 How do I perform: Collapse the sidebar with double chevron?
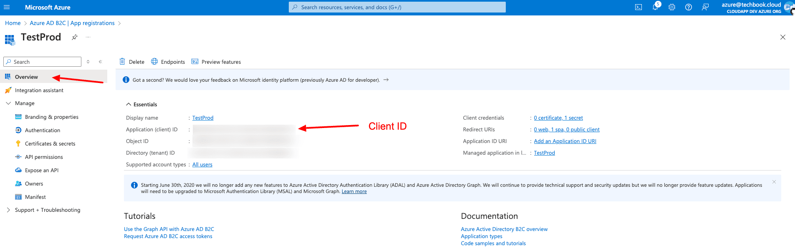pos(100,62)
